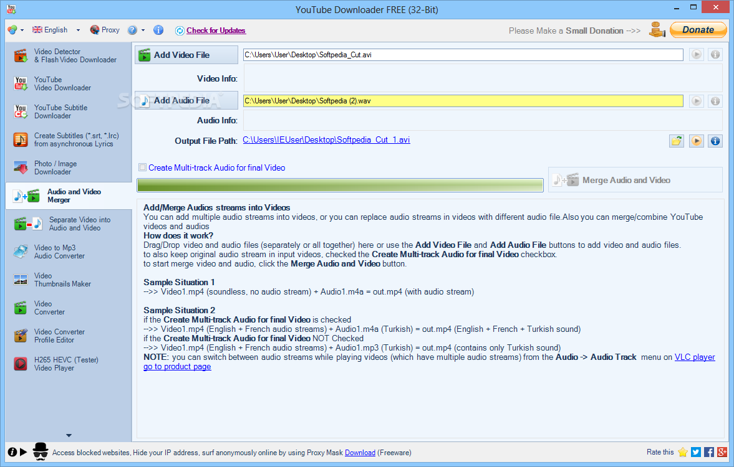Click the Proxy Mask hat icon

point(41,451)
